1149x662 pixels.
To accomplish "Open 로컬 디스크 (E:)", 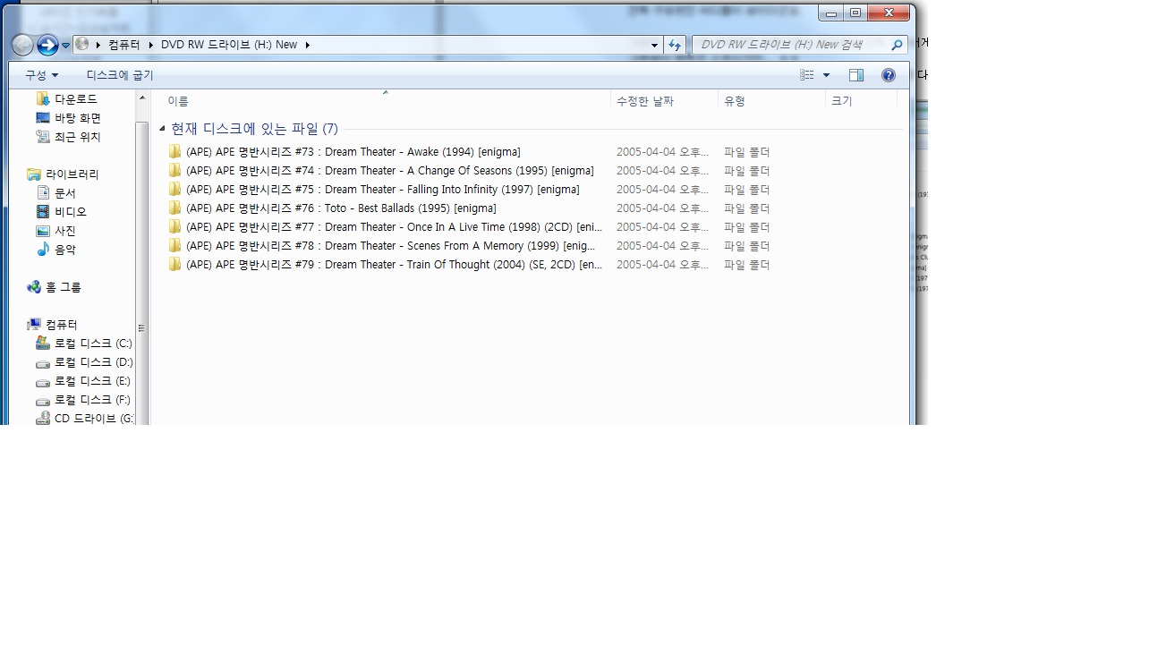I will tap(83, 381).
